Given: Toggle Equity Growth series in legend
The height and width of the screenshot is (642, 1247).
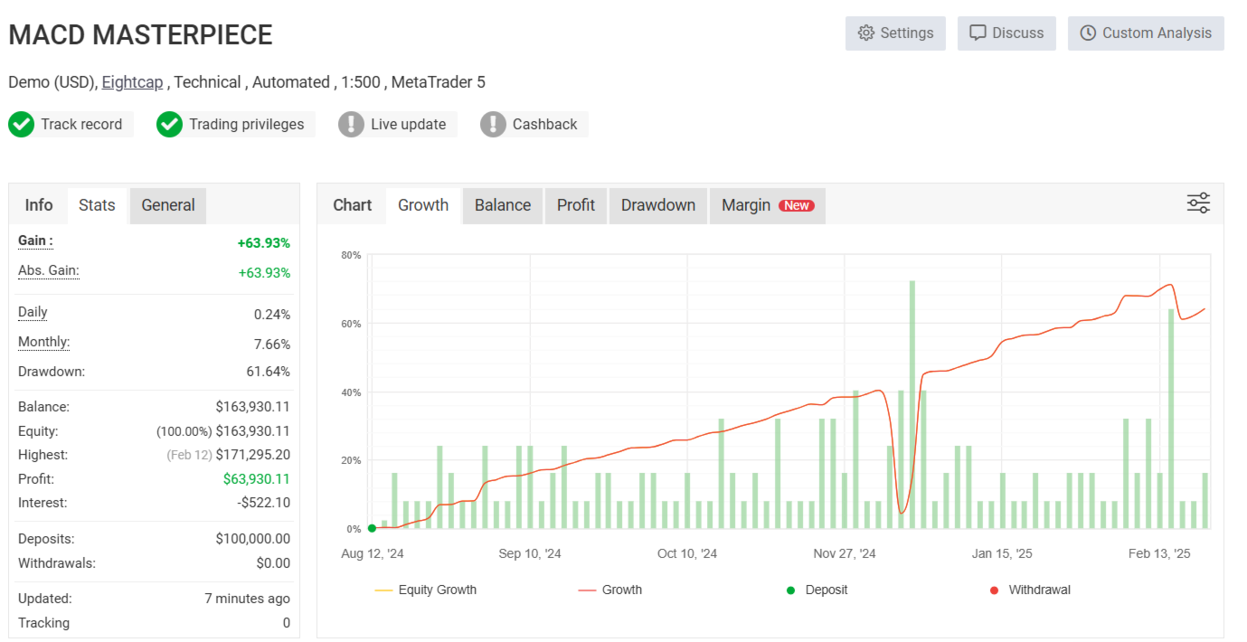Looking at the screenshot, I should [425, 590].
